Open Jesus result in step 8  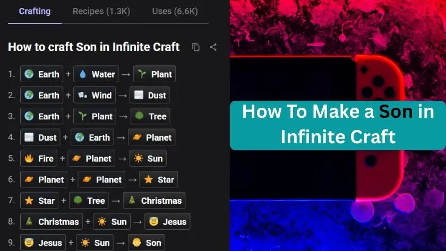[x=168, y=221]
